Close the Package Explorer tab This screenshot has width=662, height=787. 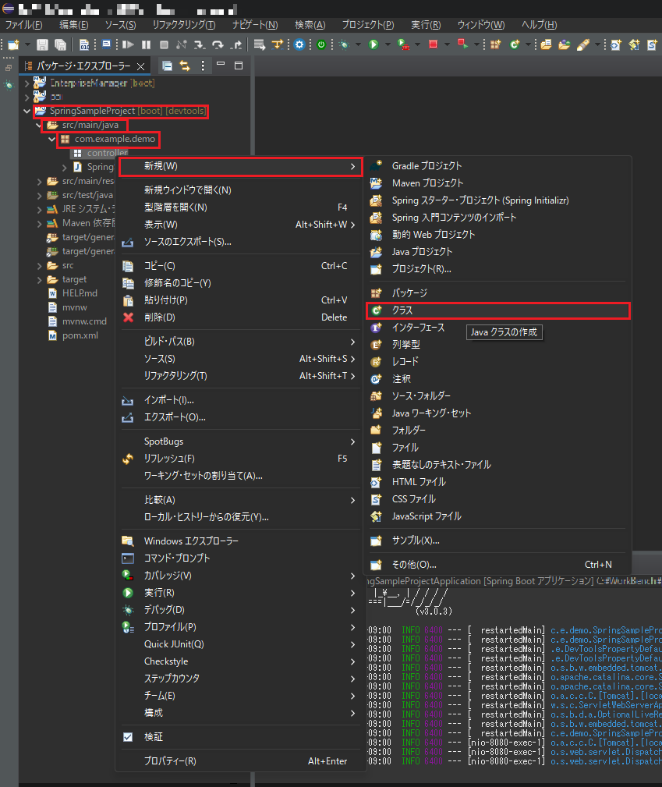pyautogui.click(x=141, y=66)
